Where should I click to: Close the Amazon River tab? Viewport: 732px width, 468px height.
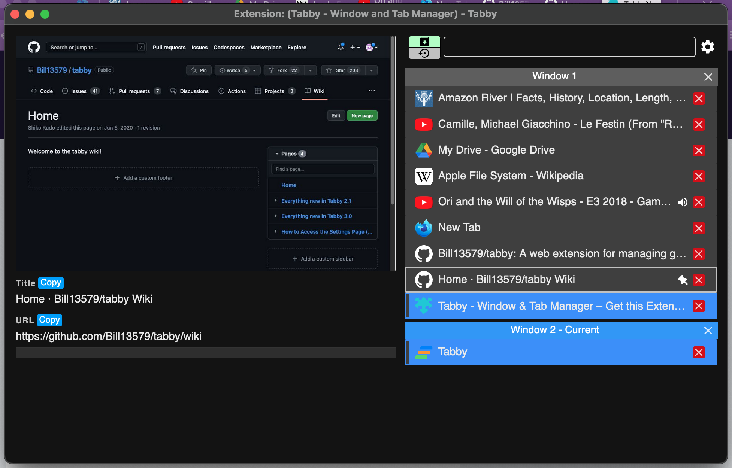pyautogui.click(x=698, y=98)
